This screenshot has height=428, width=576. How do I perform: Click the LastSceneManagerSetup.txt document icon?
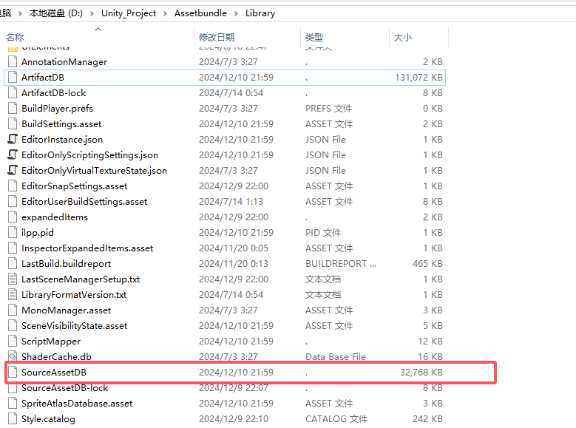[13, 279]
